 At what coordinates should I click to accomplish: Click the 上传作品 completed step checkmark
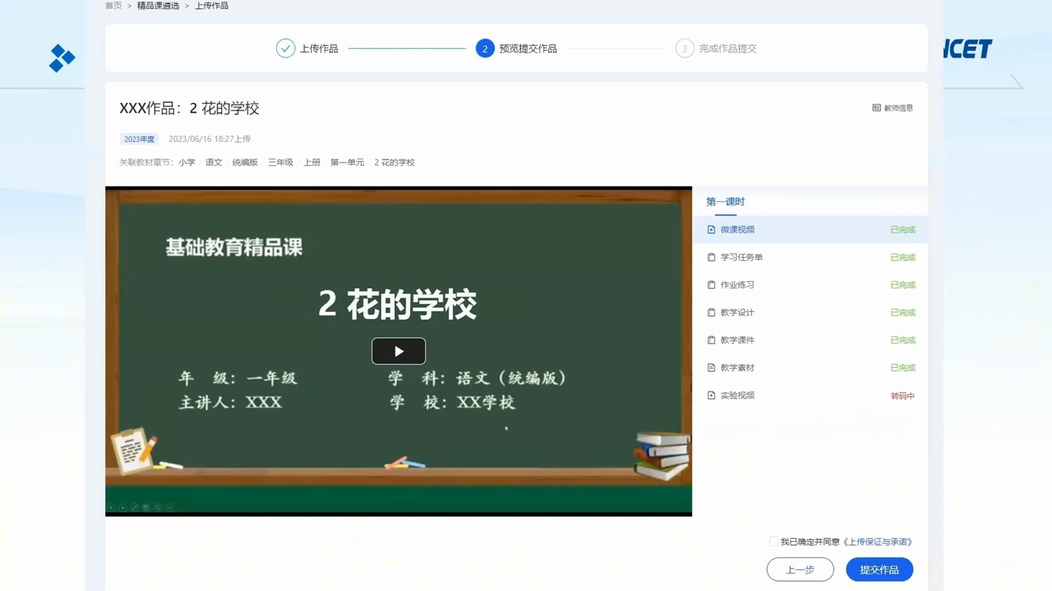285,48
